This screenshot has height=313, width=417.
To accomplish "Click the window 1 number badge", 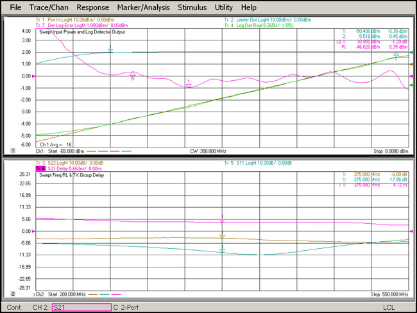I will [12, 151].
